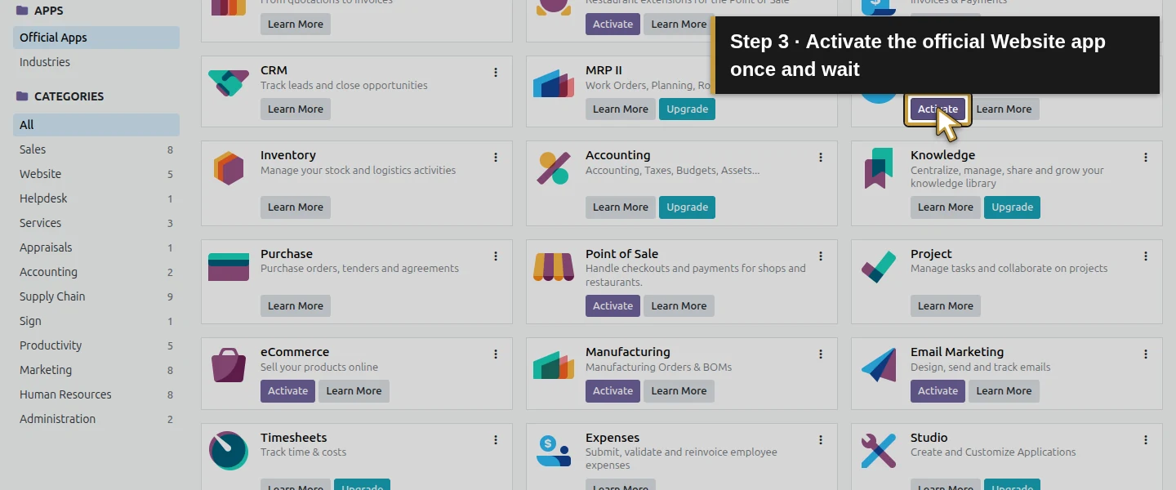Open the CRM card options menu
This screenshot has width=1176, height=490.
(x=496, y=73)
